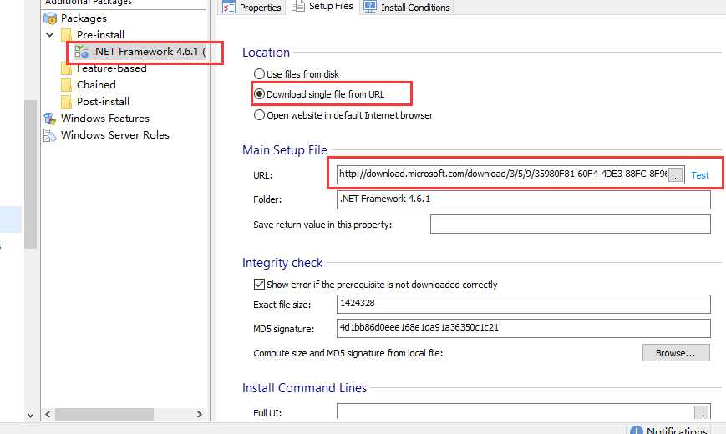Image resolution: width=726 pixels, height=434 pixels.
Task: Click the tree scroll right arrow
Action: tap(200, 414)
